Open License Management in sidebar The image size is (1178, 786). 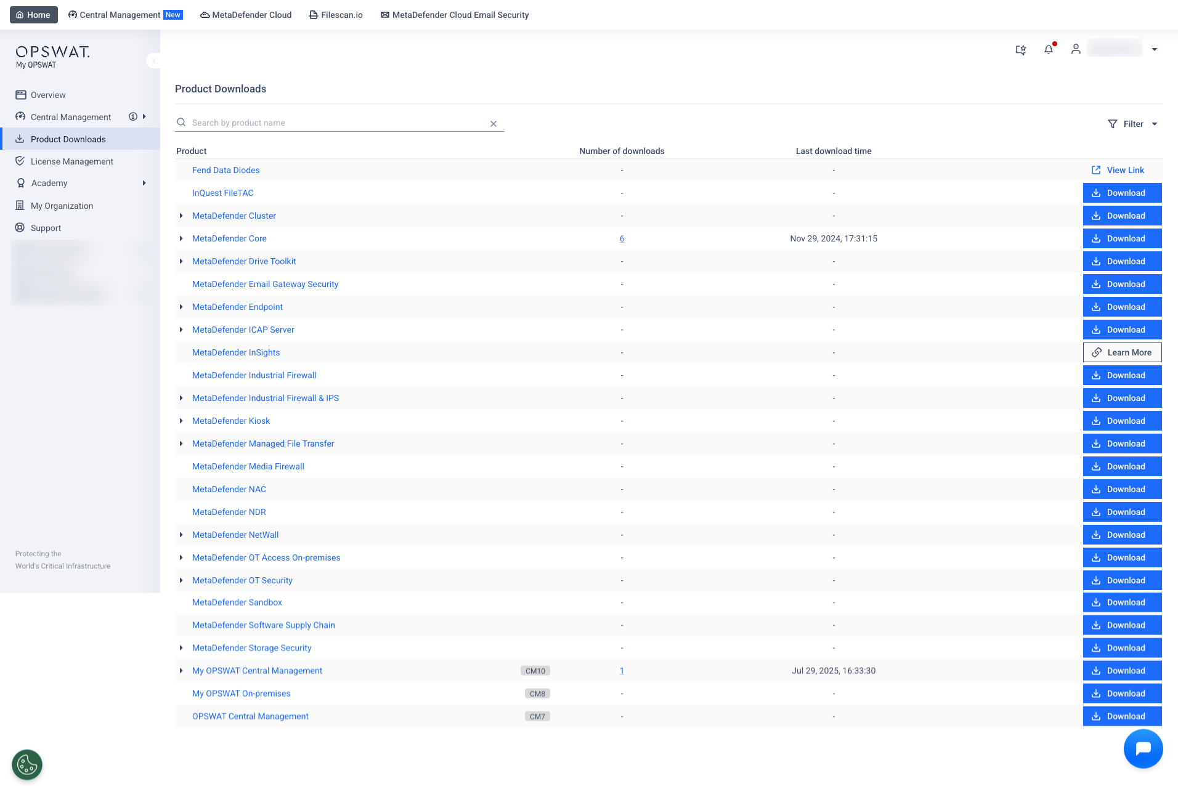click(x=71, y=161)
